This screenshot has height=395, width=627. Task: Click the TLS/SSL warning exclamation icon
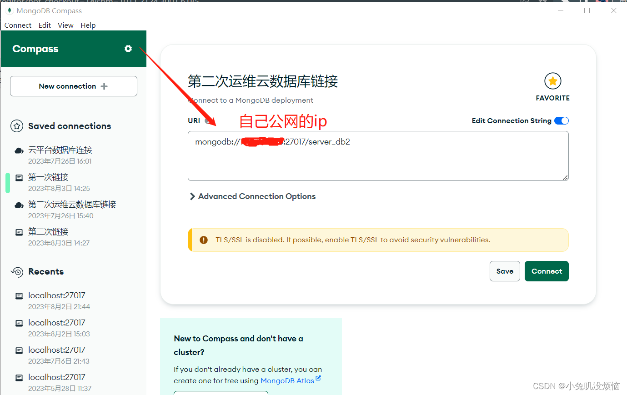click(x=204, y=240)
